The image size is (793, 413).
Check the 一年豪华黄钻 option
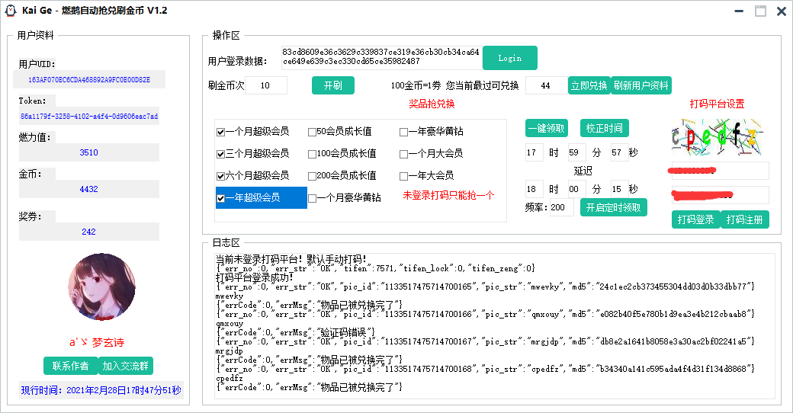coord(403,132)
